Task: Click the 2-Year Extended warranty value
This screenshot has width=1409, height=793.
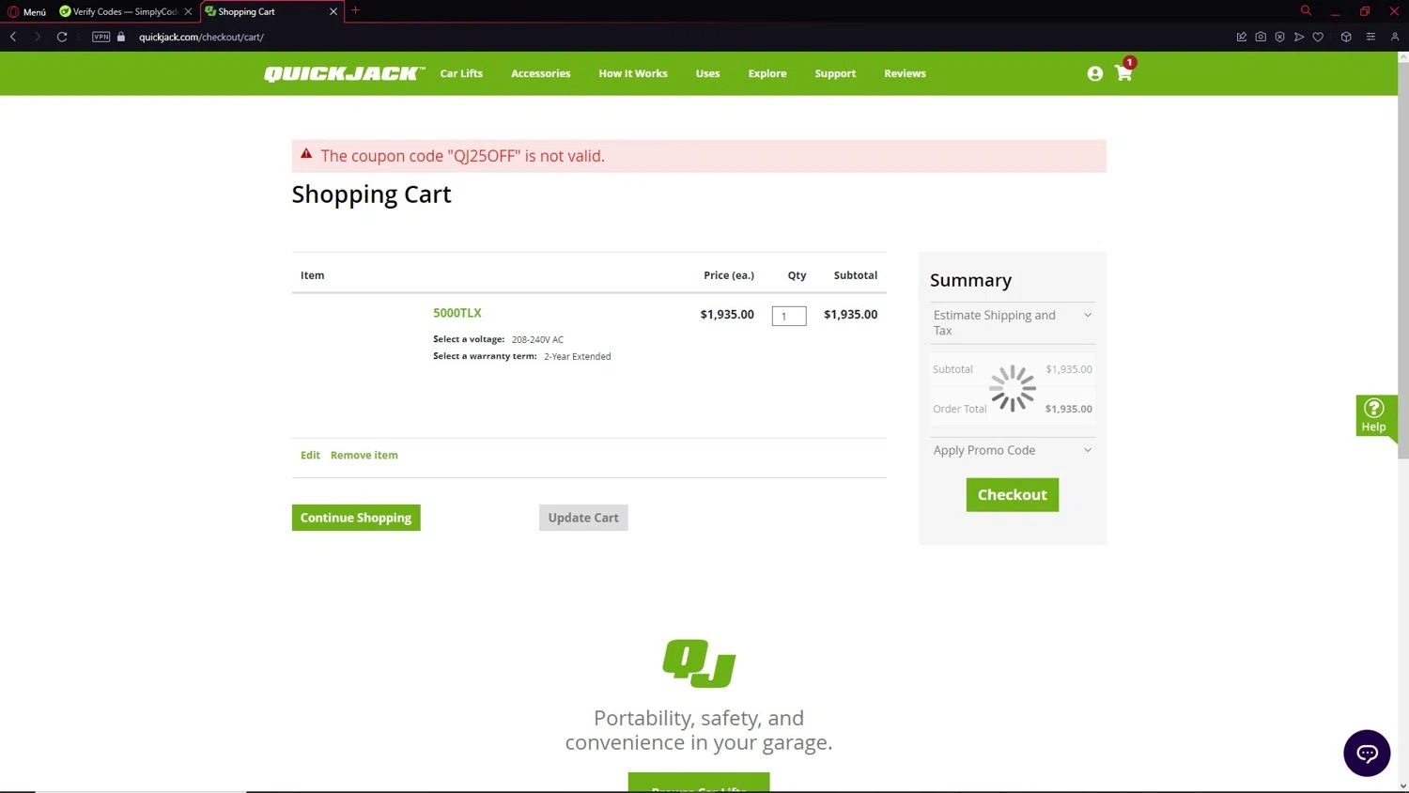Action: click(x=578, y=356)
